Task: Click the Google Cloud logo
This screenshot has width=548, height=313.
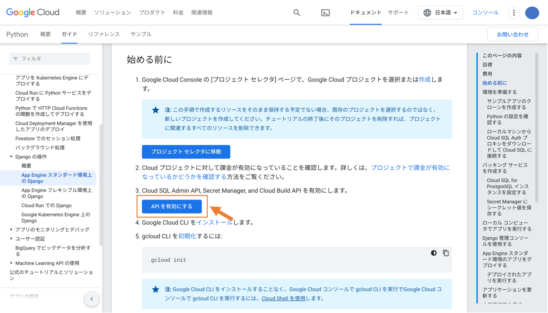Action: pyautogui.click(x=32, y=12)
